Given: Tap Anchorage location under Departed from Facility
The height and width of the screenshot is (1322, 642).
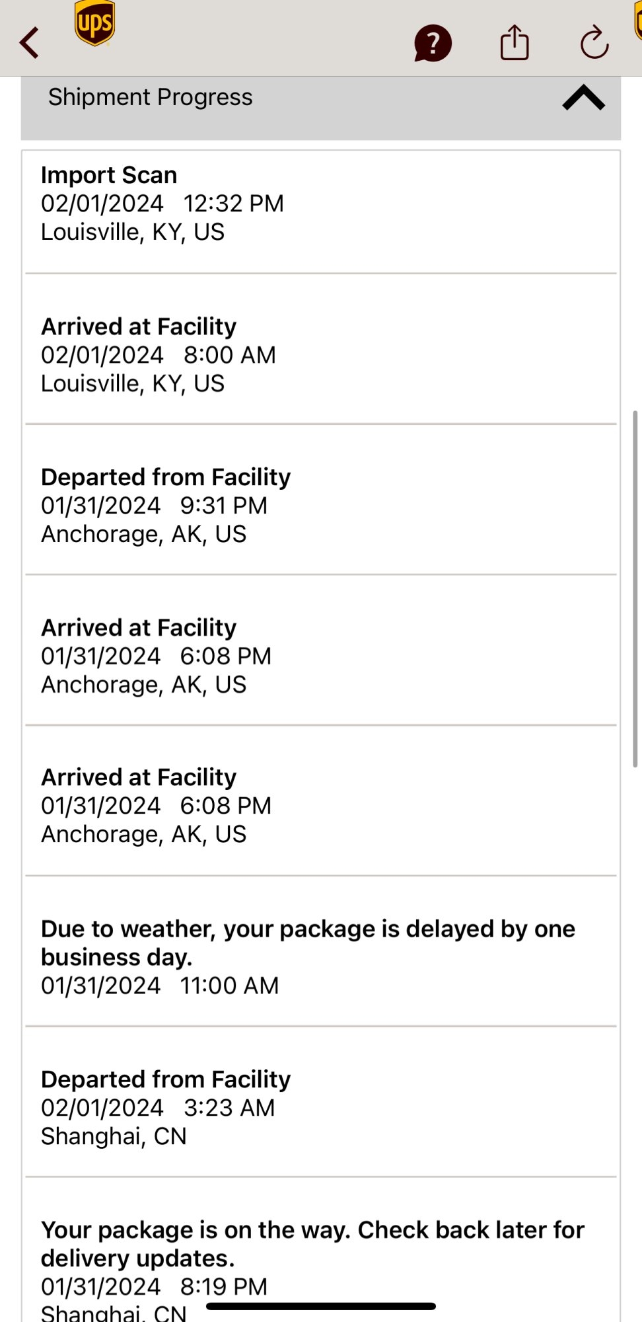Looking at the screenshot, I should tap(143, 534).
